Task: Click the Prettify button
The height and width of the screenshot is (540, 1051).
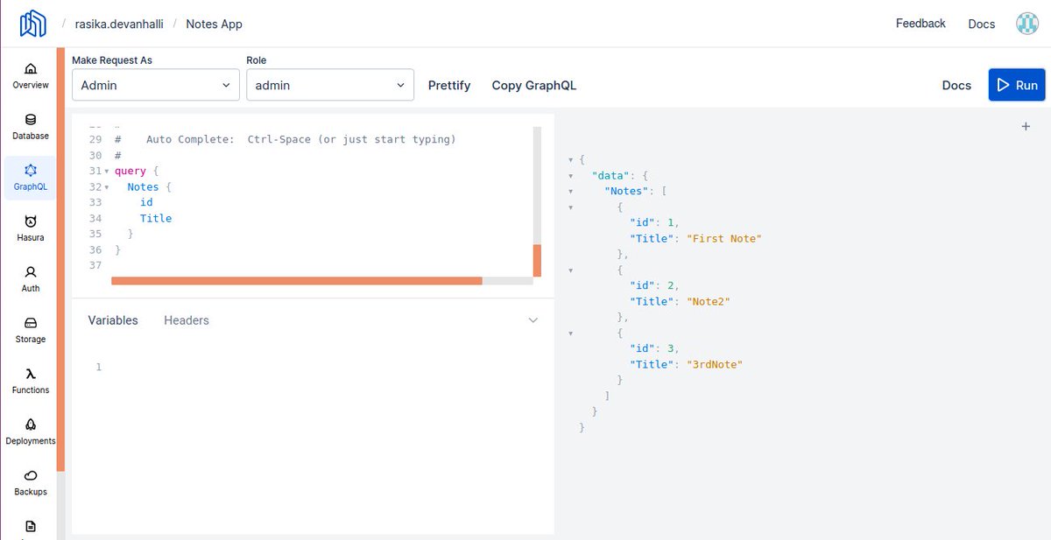Action: point(449,85)
